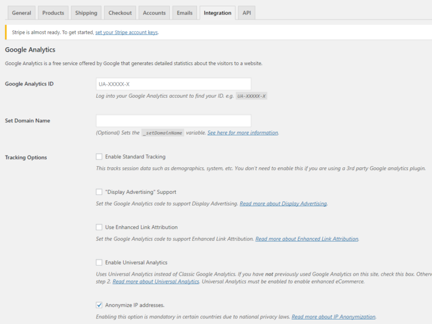
Task: Read more about Display Advertising link
Action: 283,204
